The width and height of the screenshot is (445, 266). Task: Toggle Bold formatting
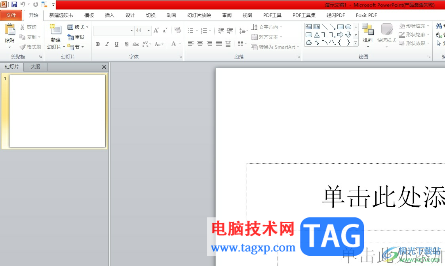98,44
